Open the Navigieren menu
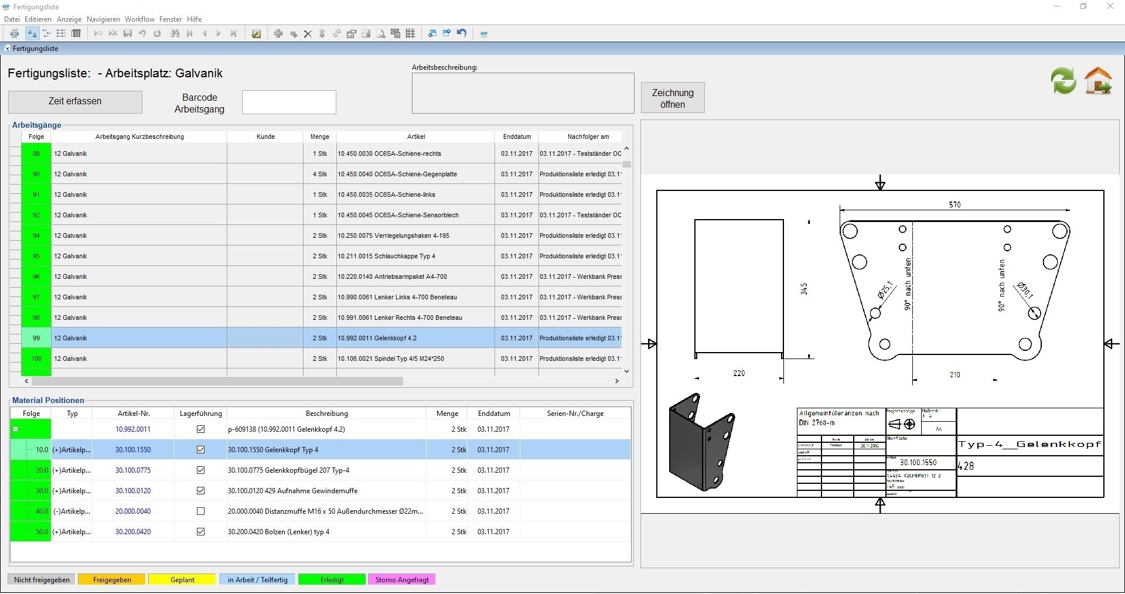This screenshot has height=594, width=1125. [103, 19]
